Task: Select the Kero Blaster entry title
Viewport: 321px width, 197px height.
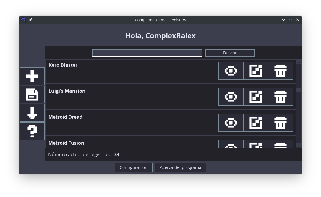Action: (63, 65)
